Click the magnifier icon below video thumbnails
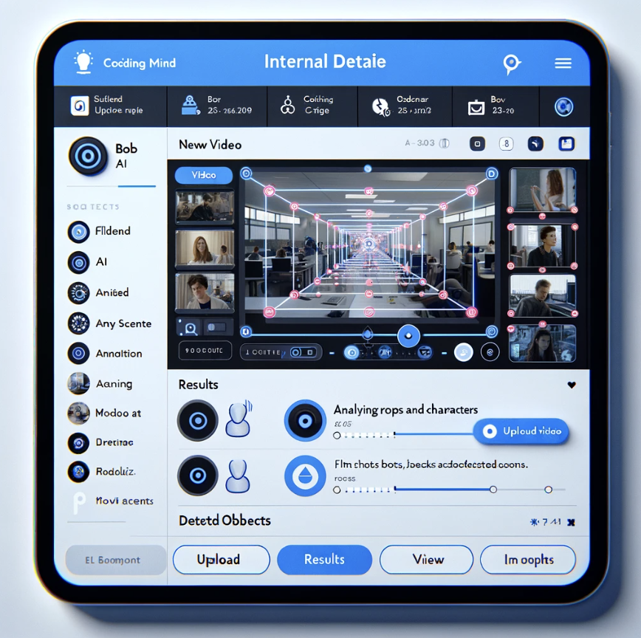 click(x=190, y=329)
